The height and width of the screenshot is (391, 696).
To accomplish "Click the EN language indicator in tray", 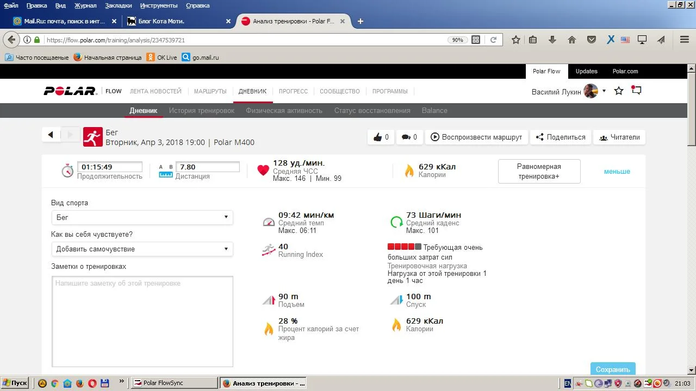I will point(567,383).
